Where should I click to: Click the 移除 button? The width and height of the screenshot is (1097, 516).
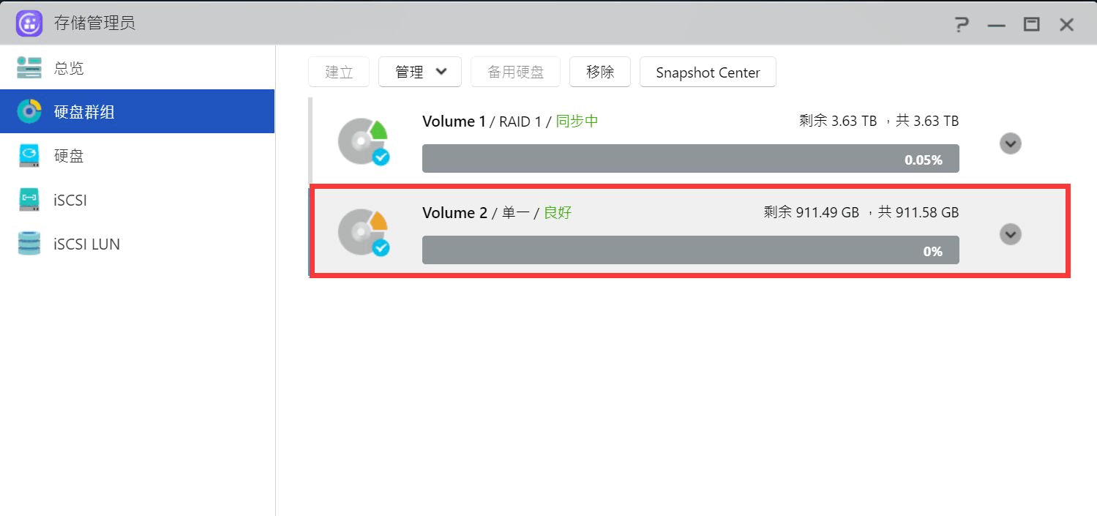[x=600, y=72]
